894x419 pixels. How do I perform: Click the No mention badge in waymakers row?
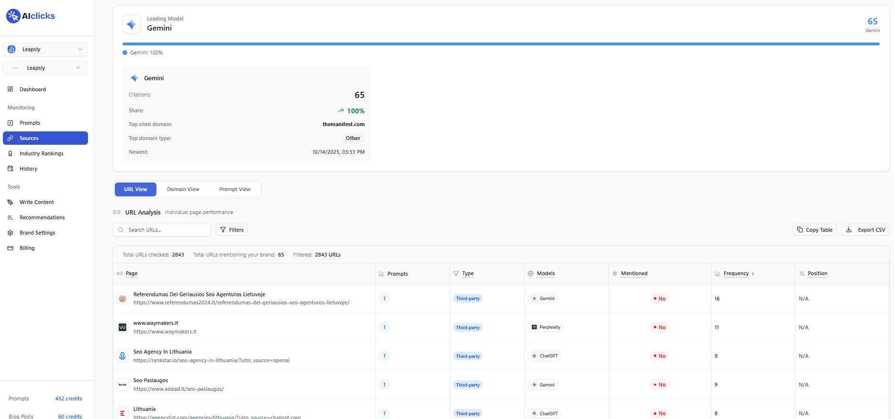point(660,327)
